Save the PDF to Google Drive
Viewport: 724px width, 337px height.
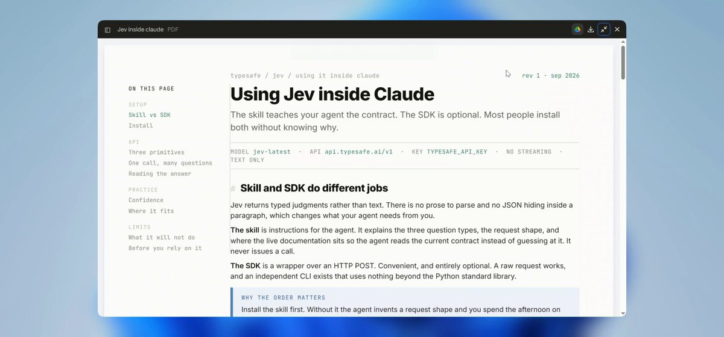(x=577, y=29)
